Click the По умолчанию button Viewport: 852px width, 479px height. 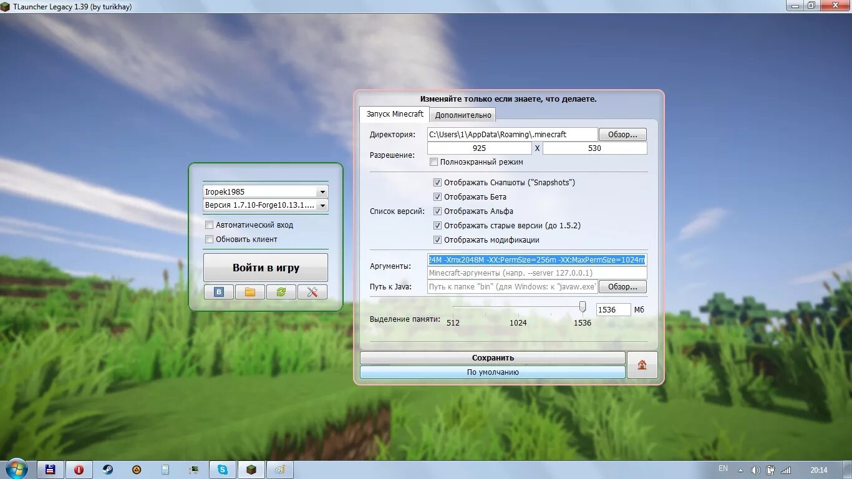(493, 372)
